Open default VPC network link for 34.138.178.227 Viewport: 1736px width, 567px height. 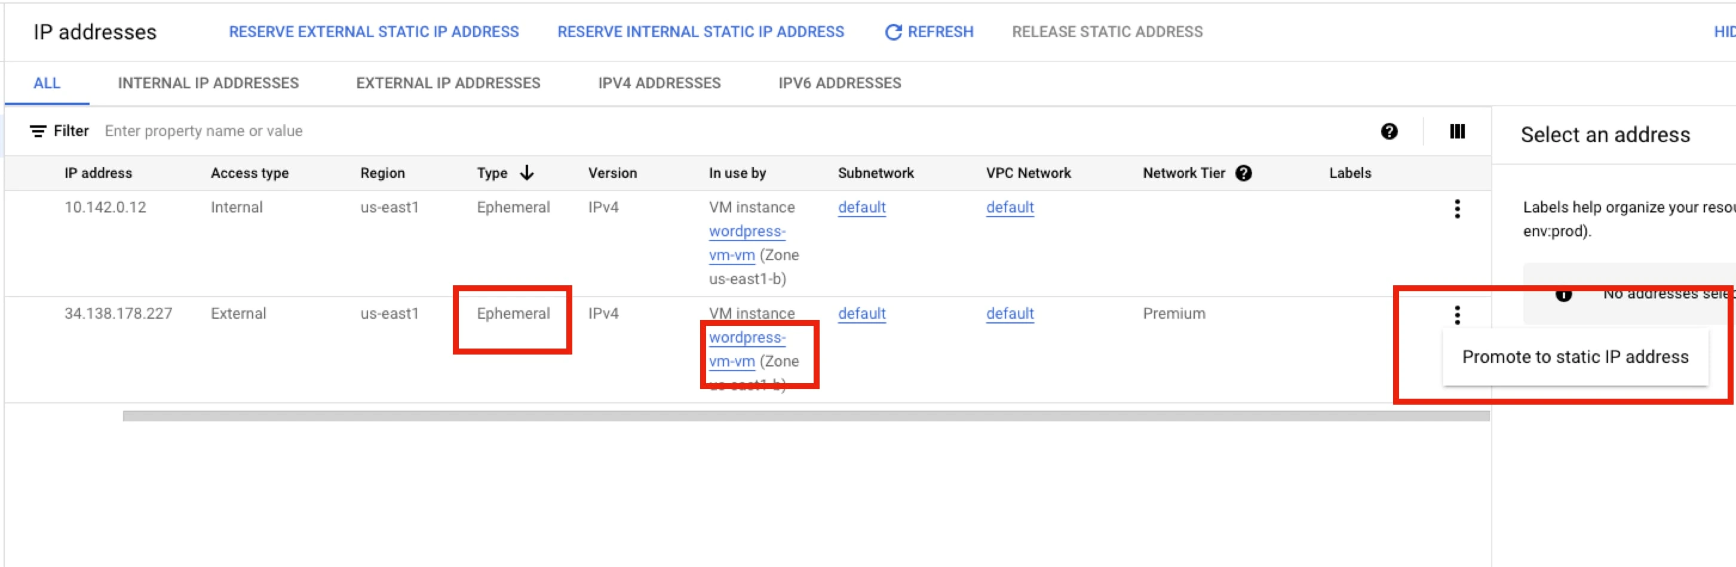pos(1010,314)
